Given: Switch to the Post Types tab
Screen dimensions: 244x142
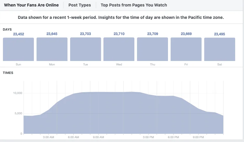Looking at the screenshot, I should (80, 5).
